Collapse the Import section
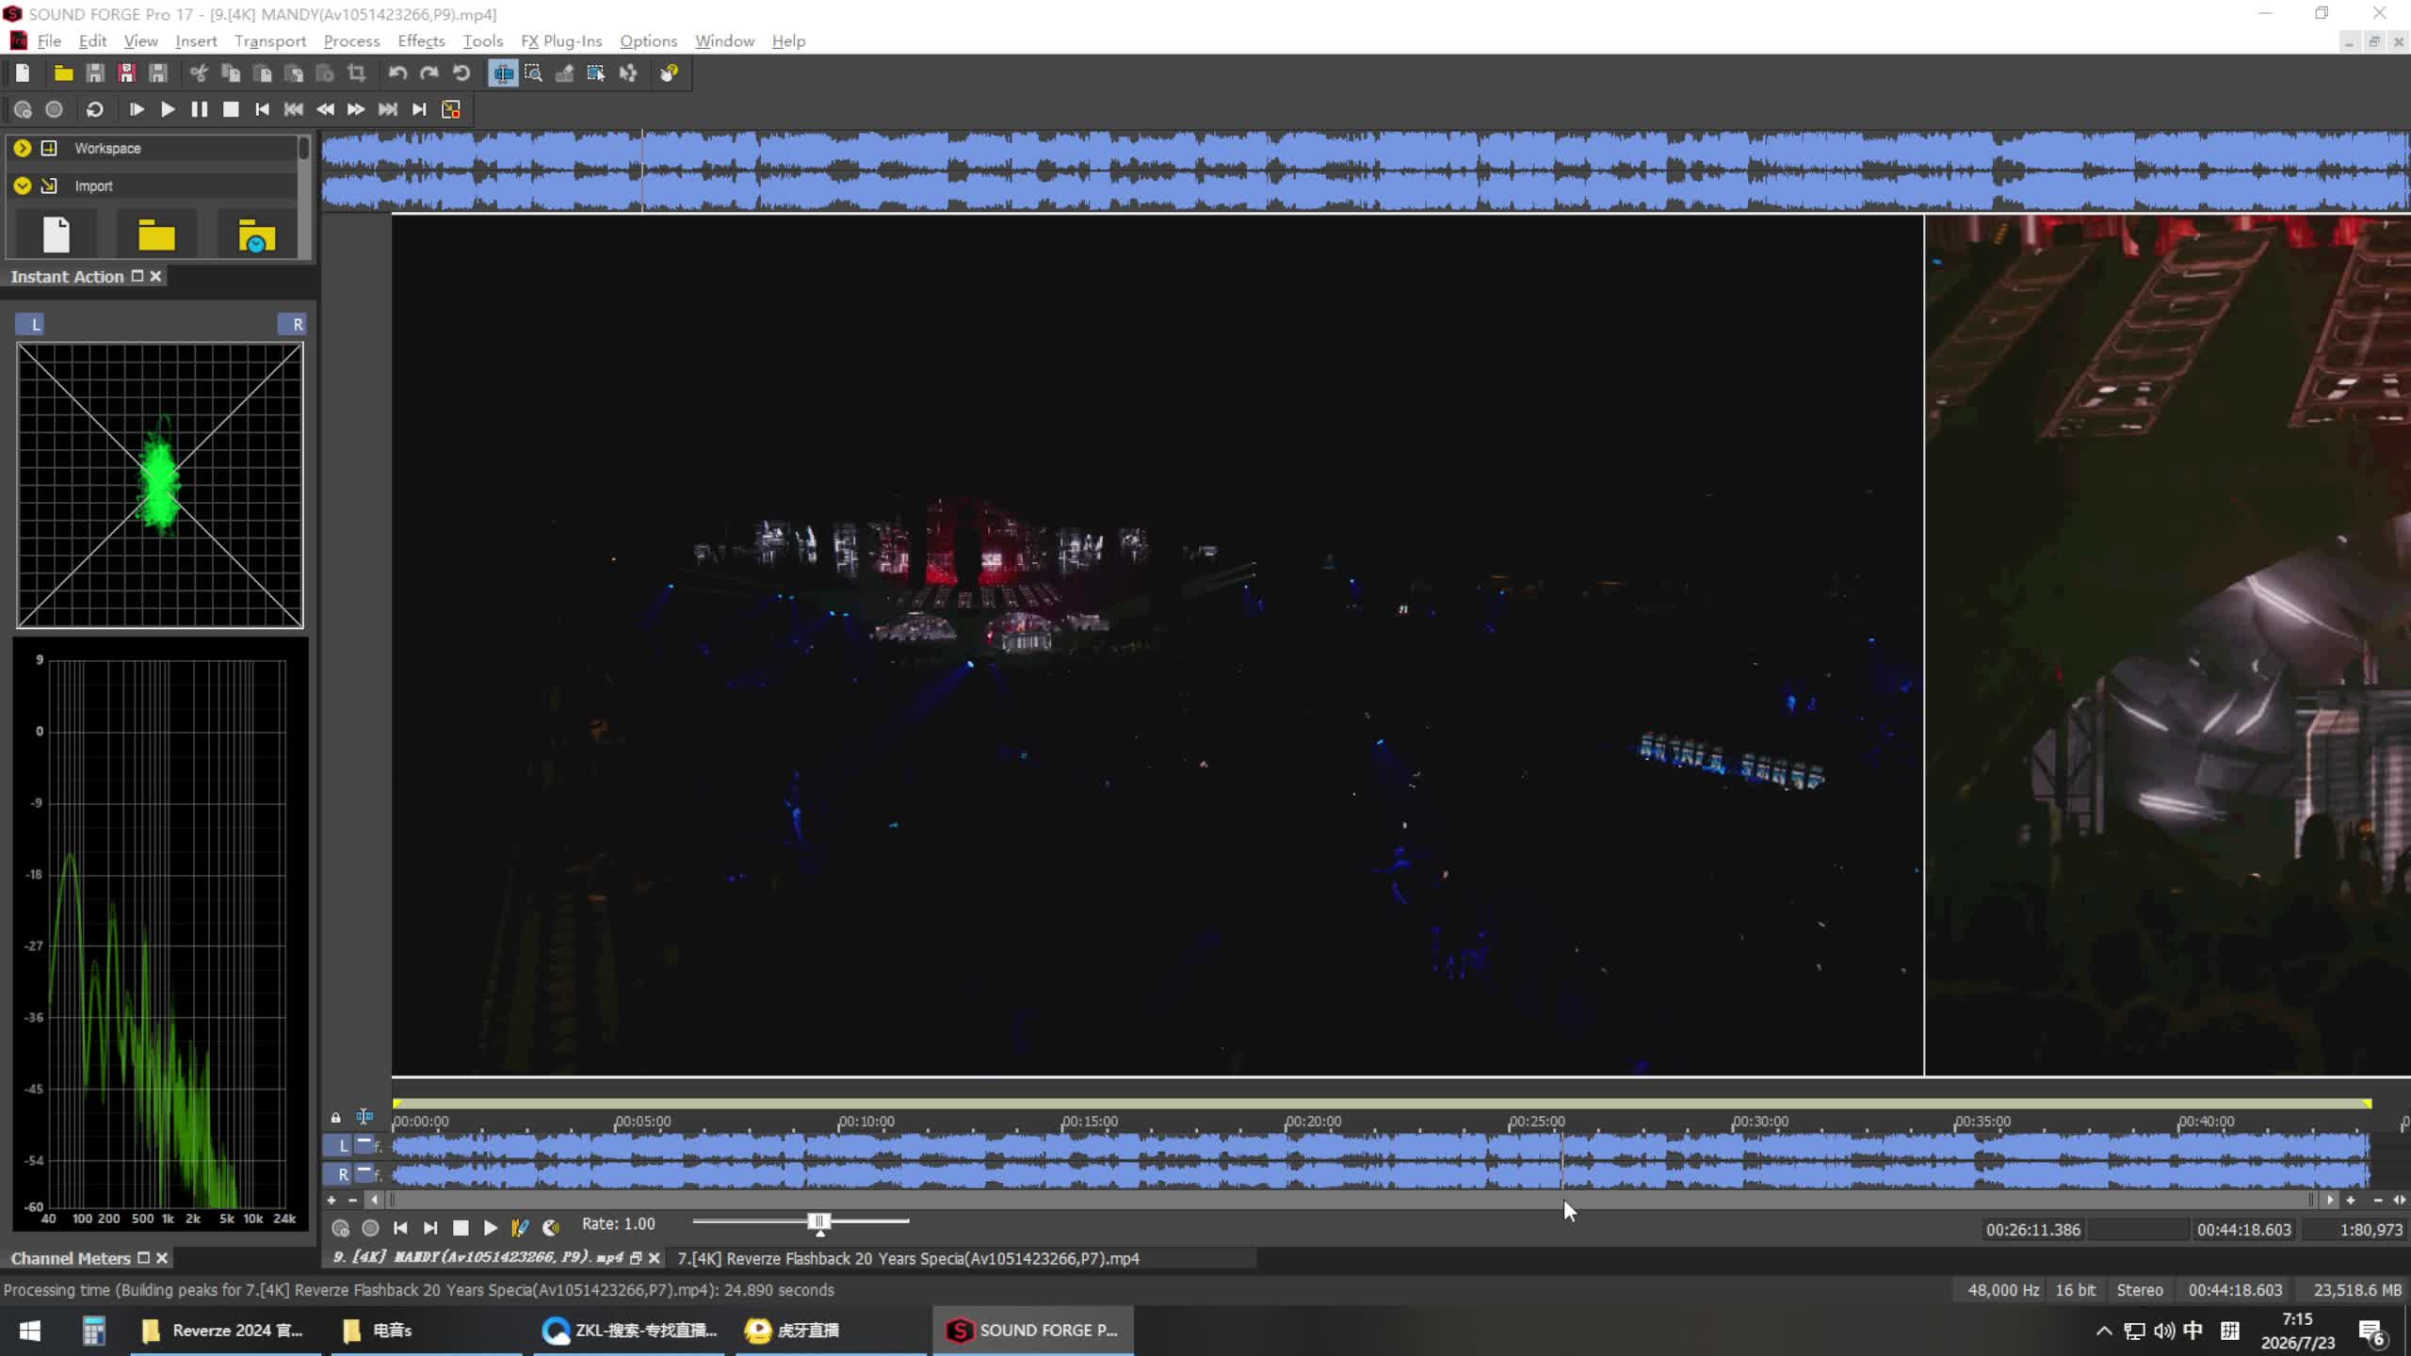Viewport: 2411px width, 1356px height. 23,186
